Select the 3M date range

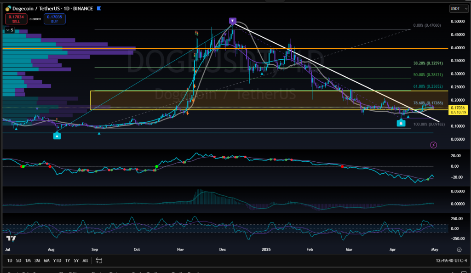37,261
